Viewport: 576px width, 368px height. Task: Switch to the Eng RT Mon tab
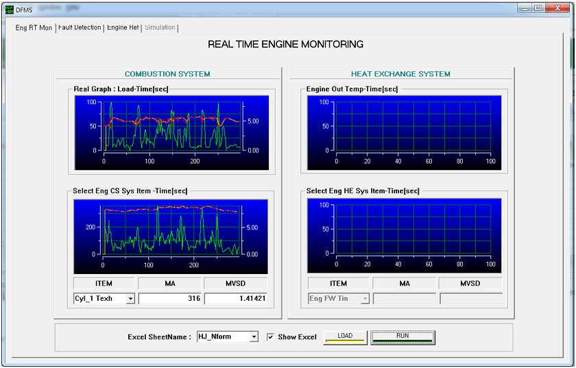[x=34, y=28]
